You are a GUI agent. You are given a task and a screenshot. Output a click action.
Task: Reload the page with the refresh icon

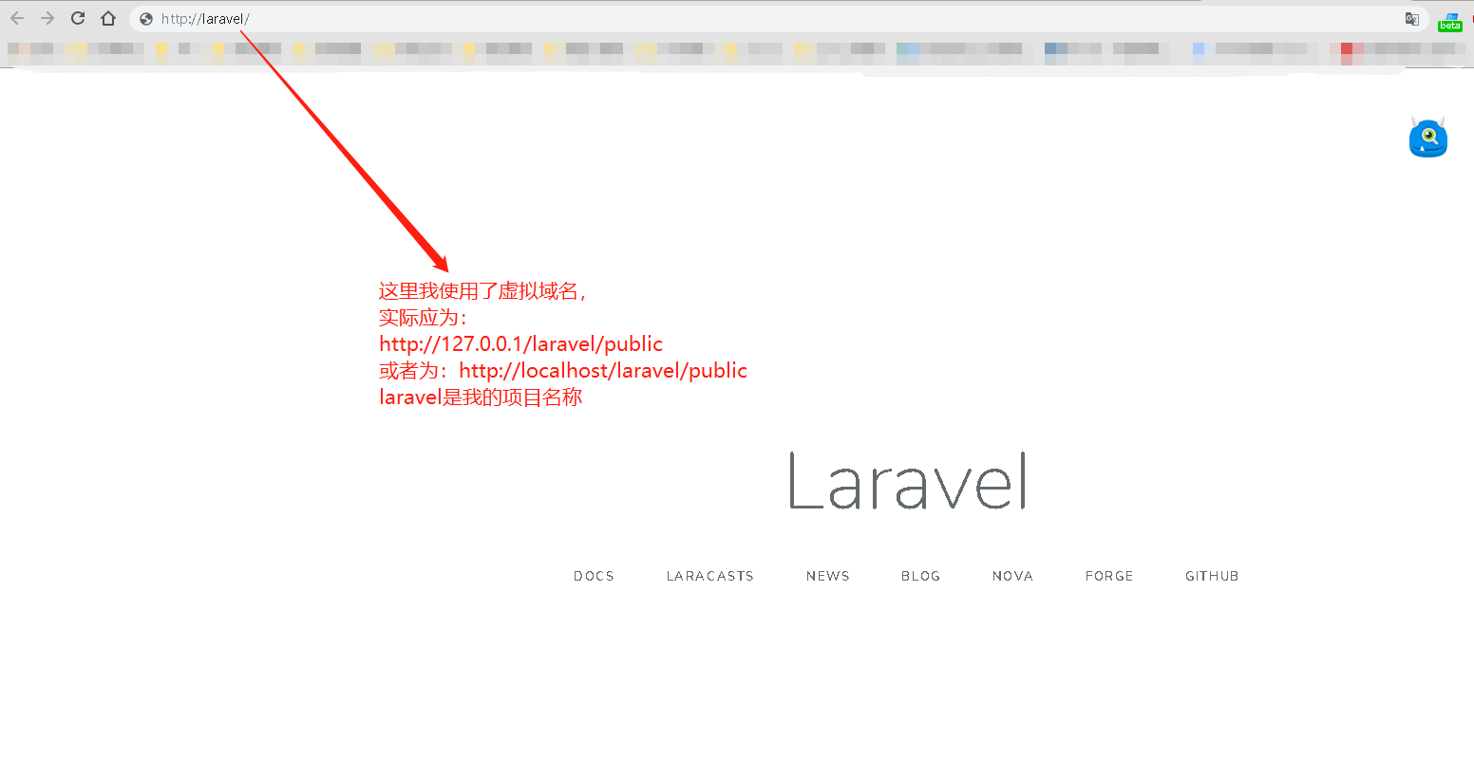tap(78, 18)
